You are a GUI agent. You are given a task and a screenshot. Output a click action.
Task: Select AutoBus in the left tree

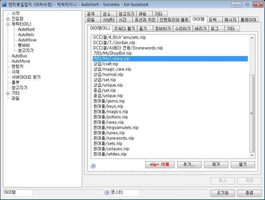click(x=19, y=56)
